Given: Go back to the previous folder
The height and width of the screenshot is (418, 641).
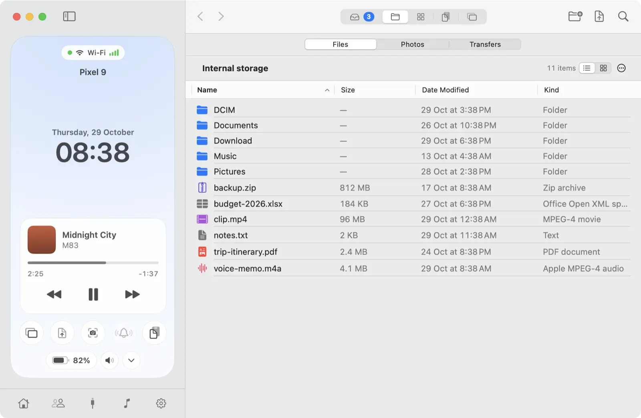Looking at the screenshot, I should click(x=200, y=16).
